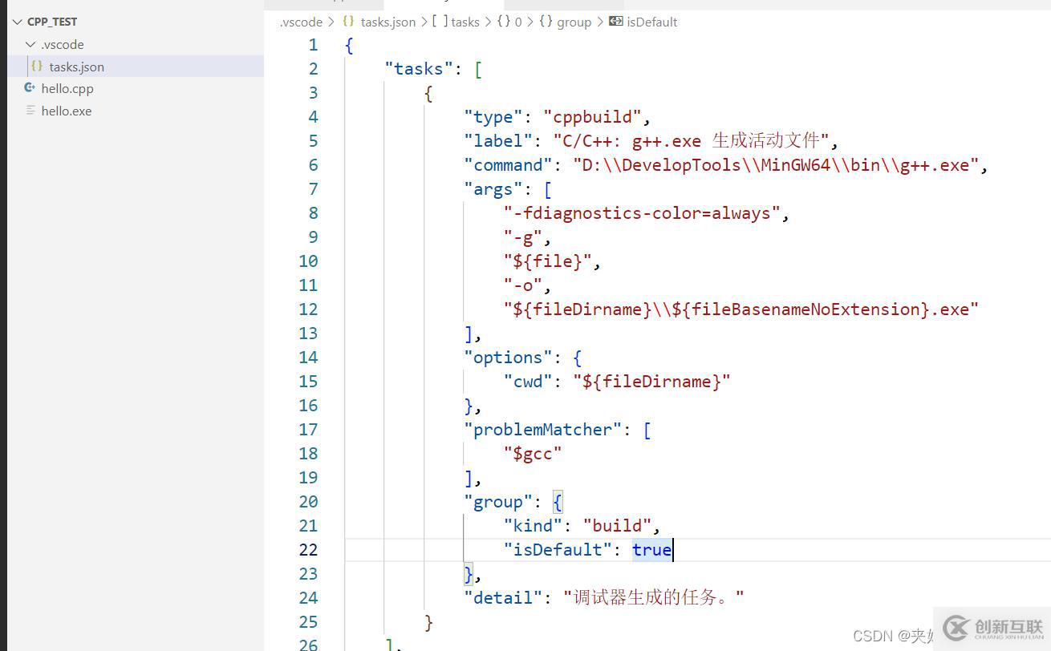Image resolution: width=1051 pixels, height=651 pixels.
Task: Click the "${file}" argument string
Action: [548, 261]
